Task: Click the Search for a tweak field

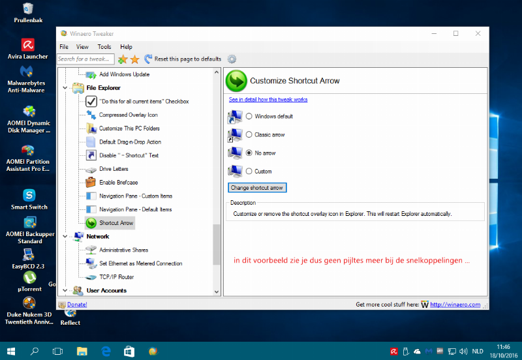Action: (85, 59)
